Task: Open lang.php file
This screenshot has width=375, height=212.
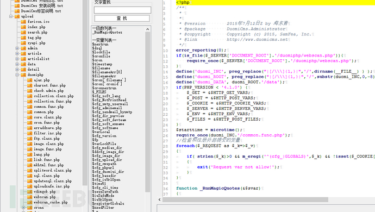Action: pyautogui.click(x=42, y=154)
